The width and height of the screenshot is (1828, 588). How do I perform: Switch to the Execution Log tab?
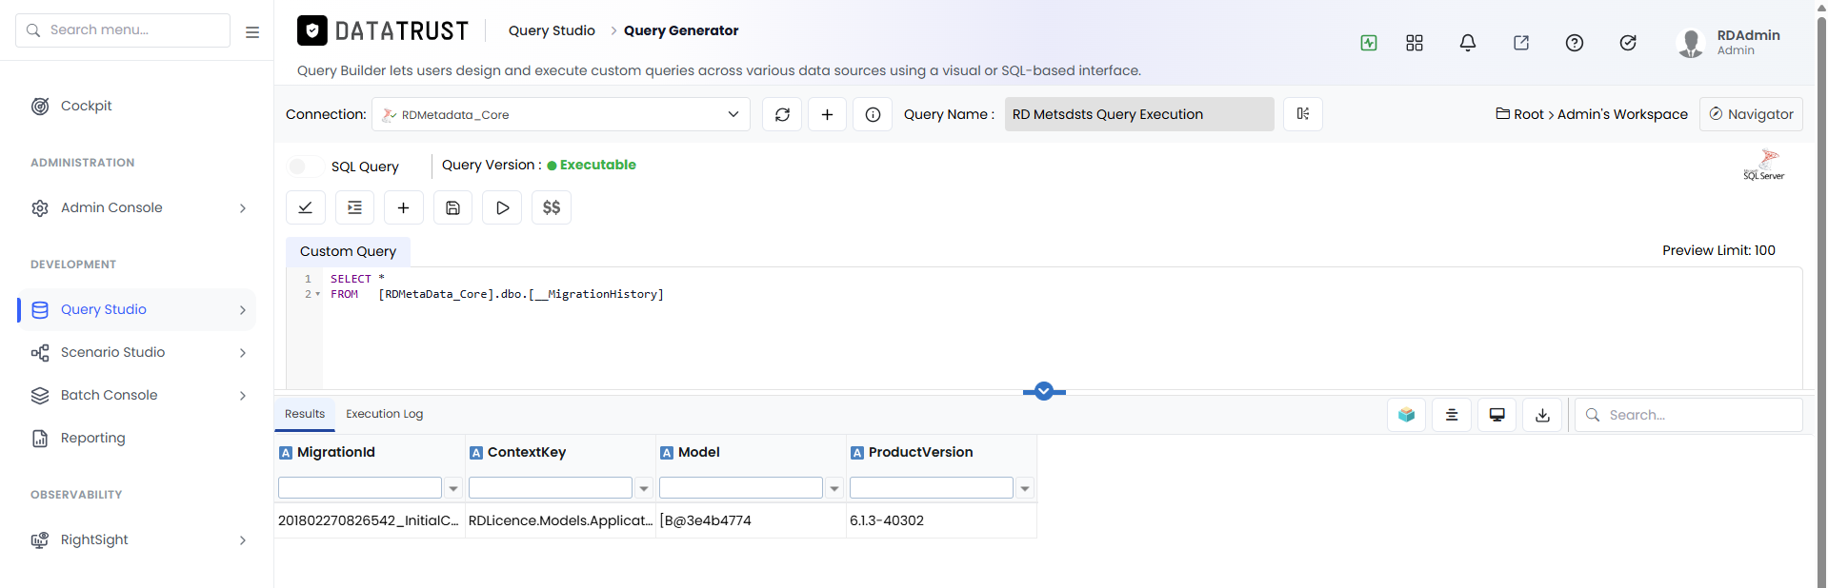pyautogui.click(x=385, y=414)
